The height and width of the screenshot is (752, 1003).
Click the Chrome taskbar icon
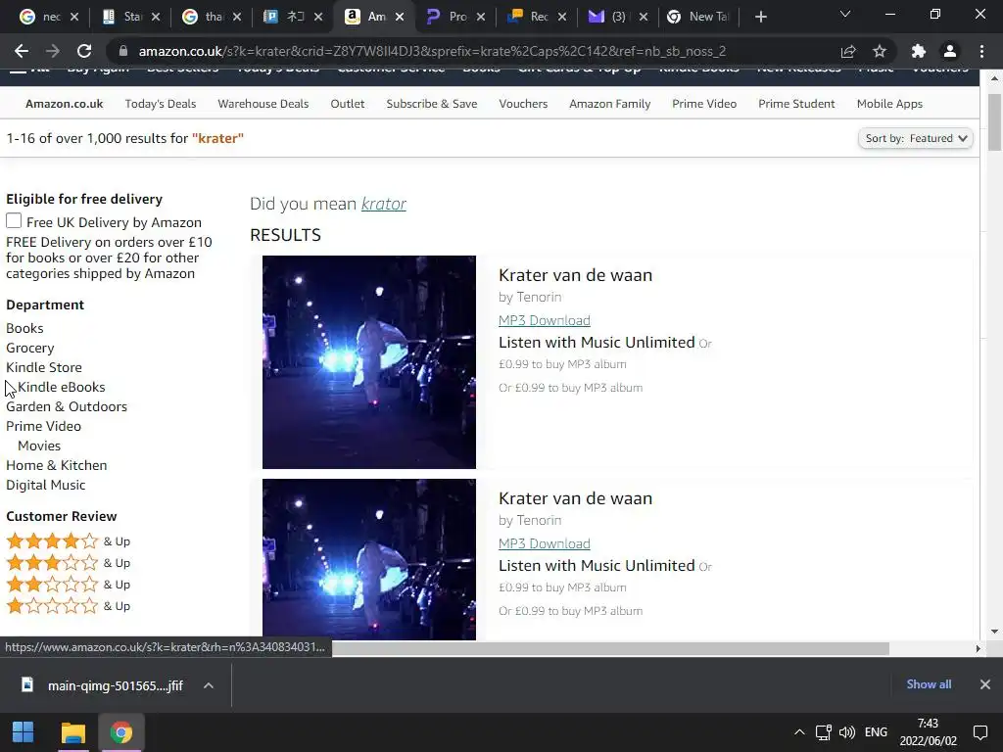pos(120,732)
